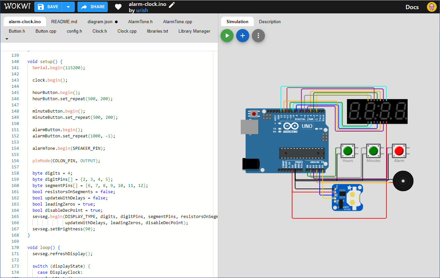This screenshot has height=278, width=440.
Task: Open the Docs link
Action: point(412,7)
